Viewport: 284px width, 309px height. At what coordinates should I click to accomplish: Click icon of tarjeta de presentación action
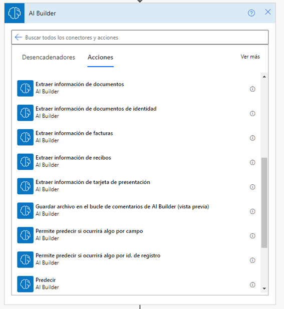click(25, 186)
